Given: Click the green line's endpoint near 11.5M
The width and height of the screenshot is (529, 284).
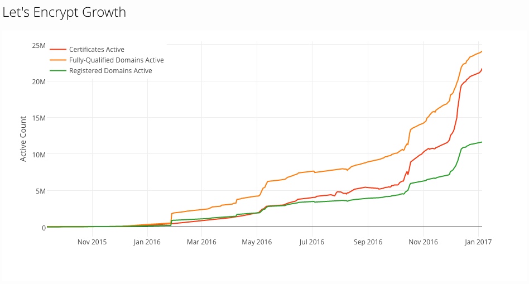Looking at the screenshot, I should [x=482, y=142].
